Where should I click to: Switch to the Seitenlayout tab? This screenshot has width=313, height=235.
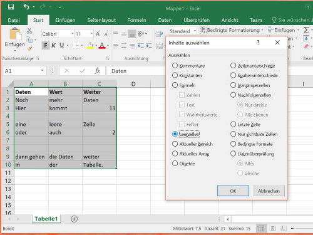coord(101,20)
